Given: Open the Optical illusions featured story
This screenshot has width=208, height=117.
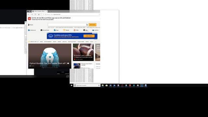Looking at the screenshot, I should [50, 56].
